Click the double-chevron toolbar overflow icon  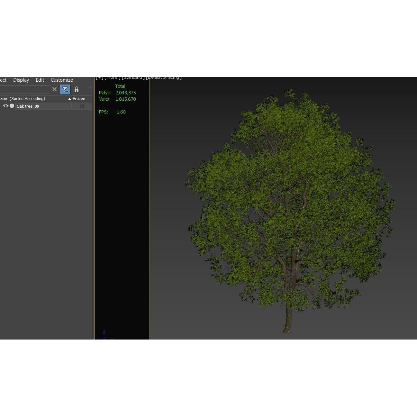(90, 87)
